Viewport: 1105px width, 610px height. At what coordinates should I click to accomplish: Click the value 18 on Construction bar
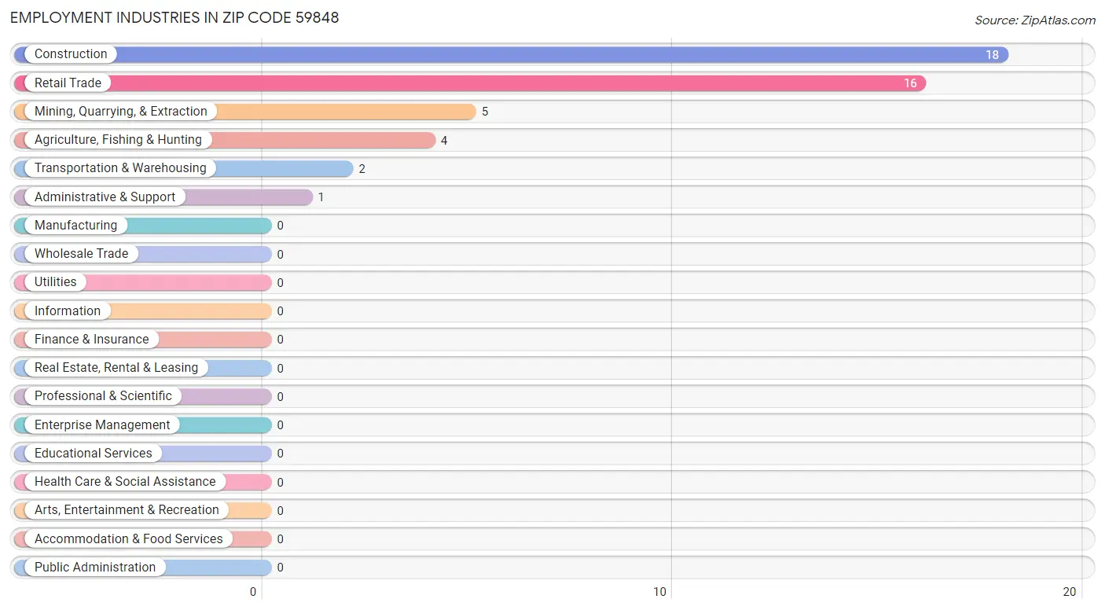[x=992, y=55]
